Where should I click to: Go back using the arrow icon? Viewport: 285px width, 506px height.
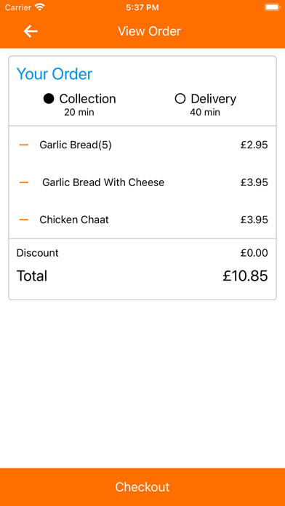pyautogui.click(x=31, y=31)
